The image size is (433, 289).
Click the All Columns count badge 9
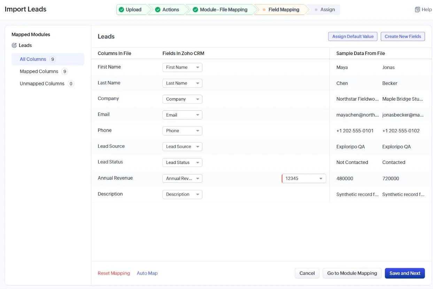(53, 59)
